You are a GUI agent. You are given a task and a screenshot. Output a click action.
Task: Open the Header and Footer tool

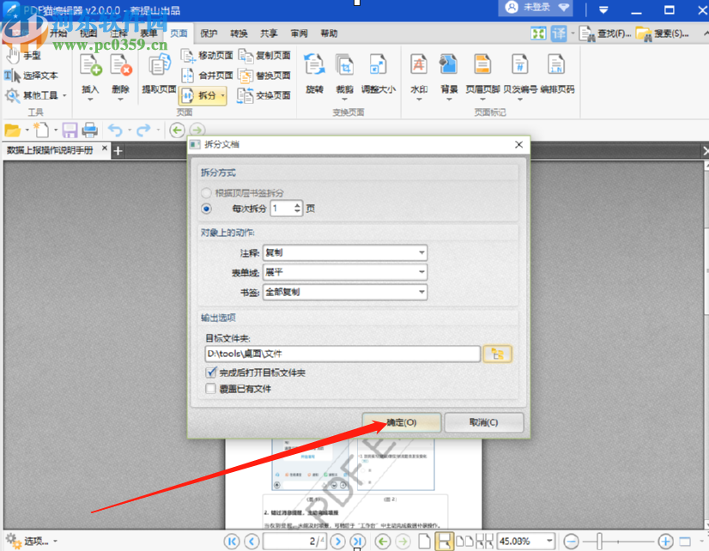[482, 74]
